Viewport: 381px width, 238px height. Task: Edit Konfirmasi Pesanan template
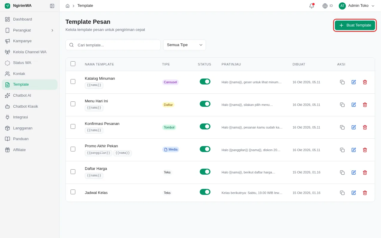354,127
